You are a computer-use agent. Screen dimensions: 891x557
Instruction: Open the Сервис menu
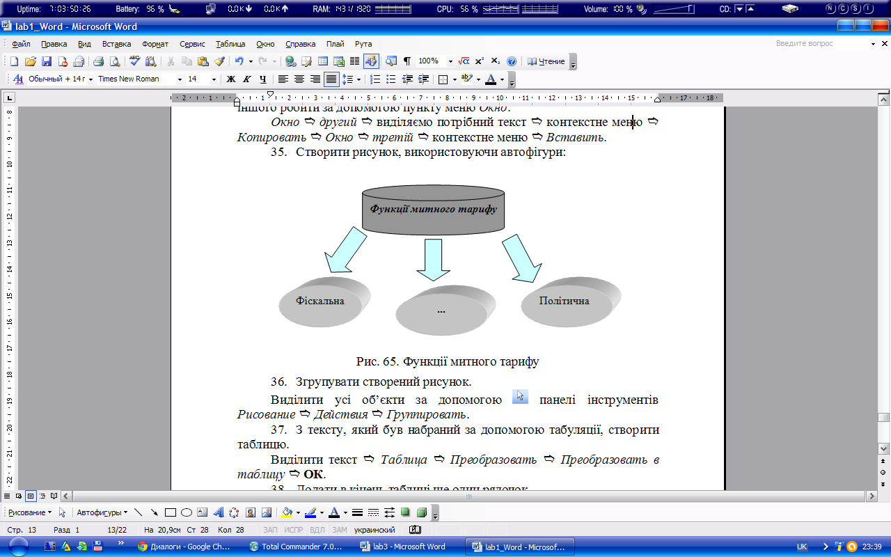point(192,44)
